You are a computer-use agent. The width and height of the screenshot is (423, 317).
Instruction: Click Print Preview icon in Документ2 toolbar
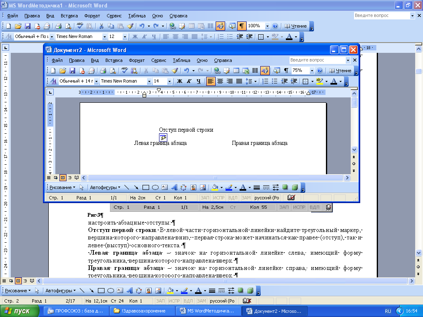click(112, 71)
